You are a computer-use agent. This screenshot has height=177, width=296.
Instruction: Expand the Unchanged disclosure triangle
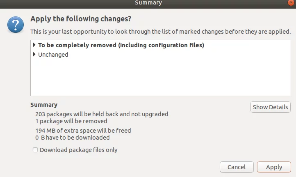(34, 54)
